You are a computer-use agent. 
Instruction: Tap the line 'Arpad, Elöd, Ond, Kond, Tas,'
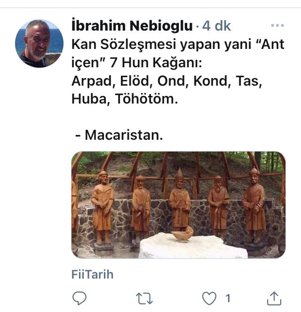(x=166, y=81)
